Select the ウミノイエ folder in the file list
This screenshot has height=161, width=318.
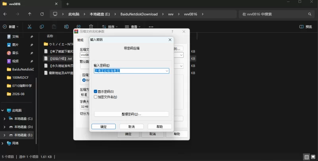pyautogui.click(x=58, y=44)
